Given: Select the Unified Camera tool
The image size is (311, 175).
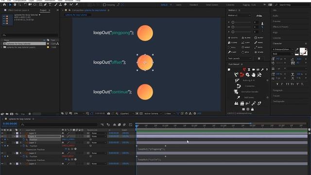Looking at the screenshot, I should tap(30, 4).
